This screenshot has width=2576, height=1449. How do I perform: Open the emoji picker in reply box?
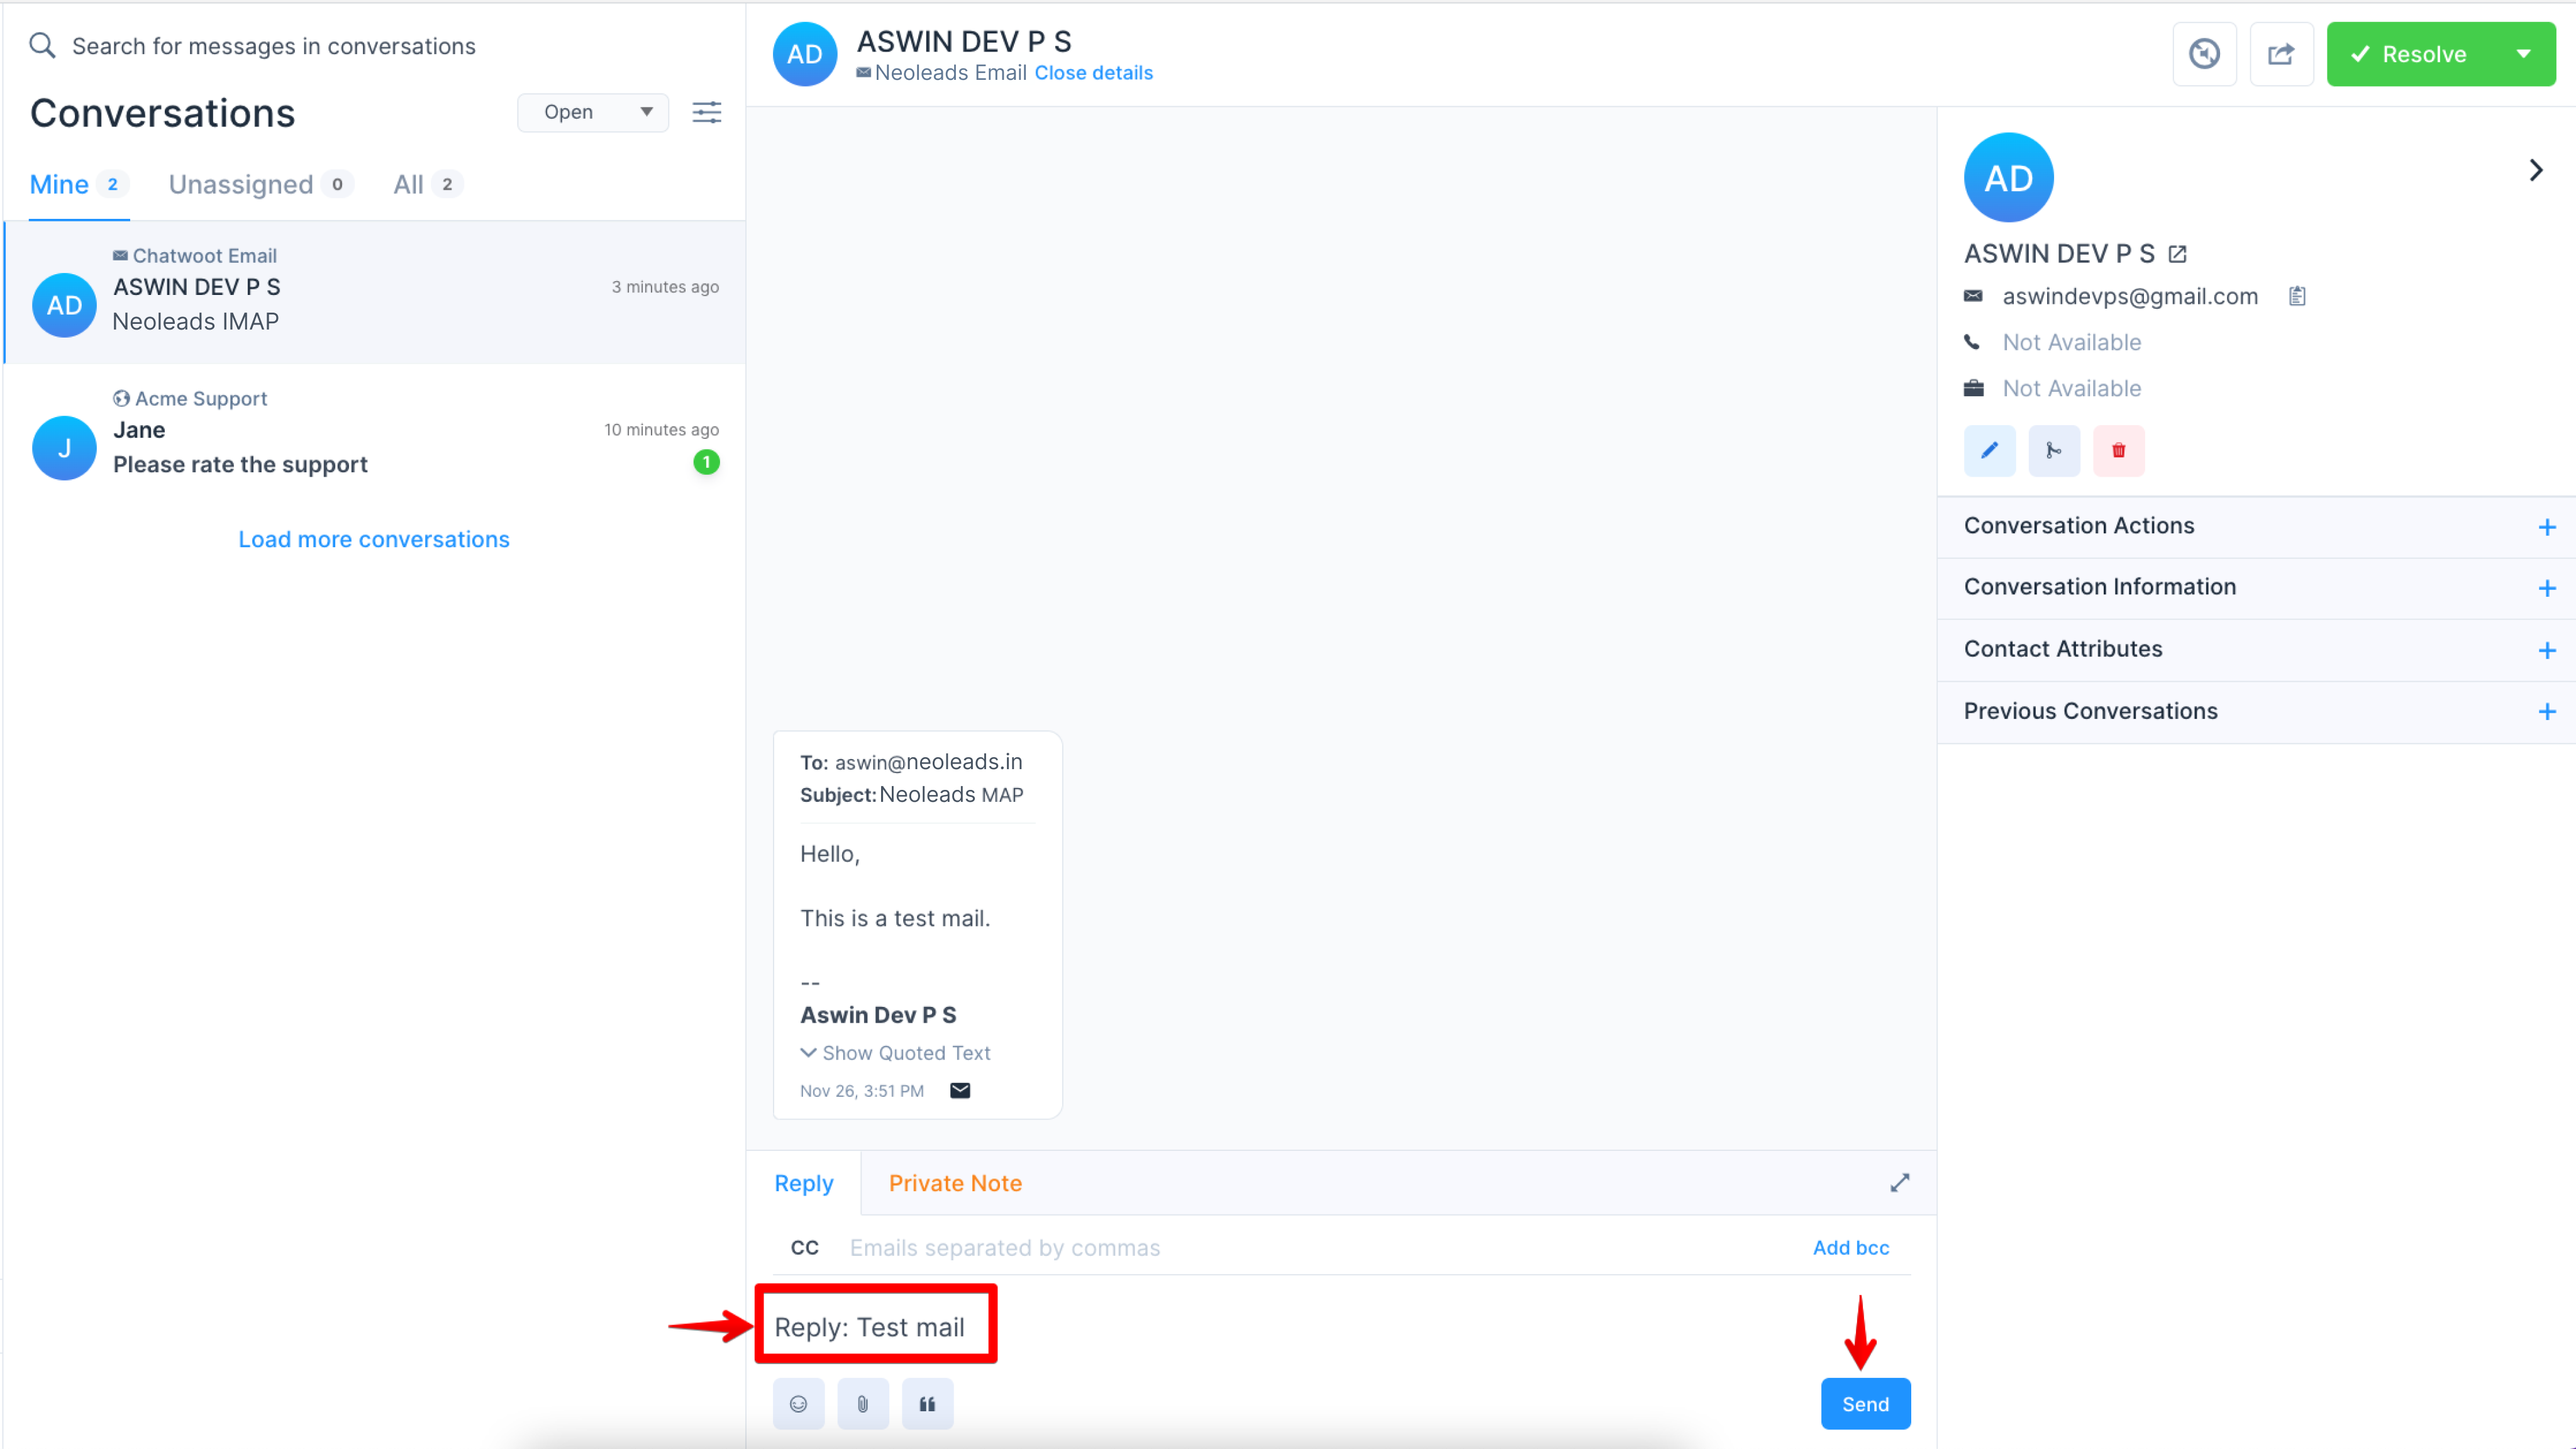[798, 1404]
